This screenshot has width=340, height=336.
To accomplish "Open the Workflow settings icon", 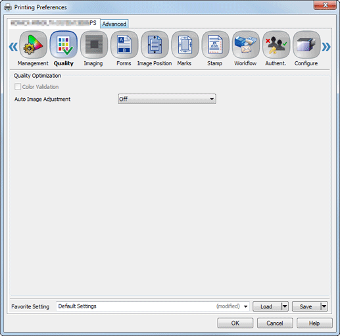I will (x=246, y=45).
